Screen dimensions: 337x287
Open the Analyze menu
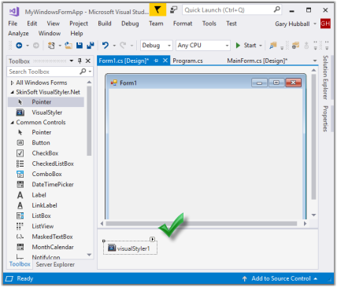[x=18, y=34]
